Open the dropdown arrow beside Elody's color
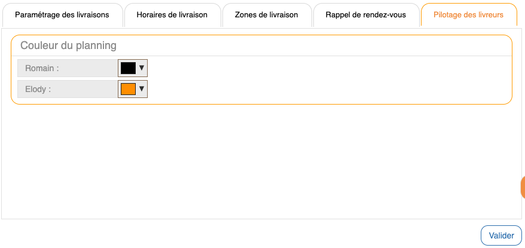 pyautogui.click(x=142, y=89)
